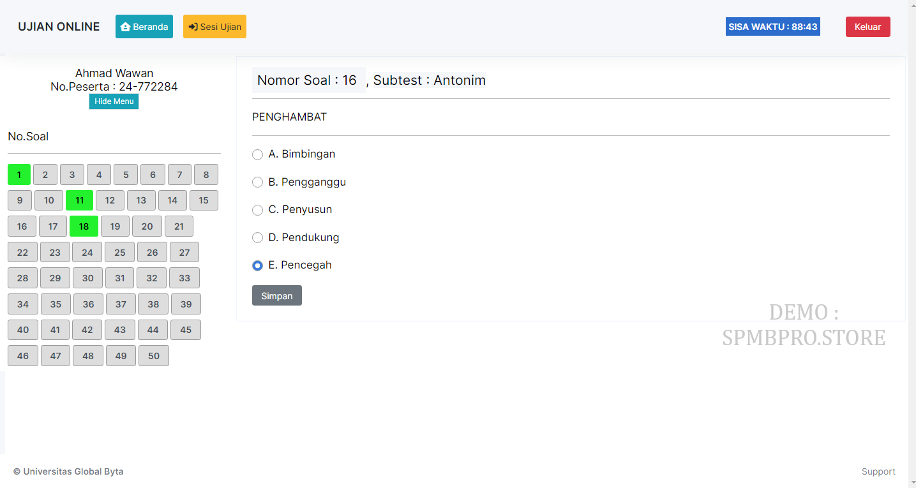Open the Support link in footer
The image size is (916, 488).
point(878,471)
